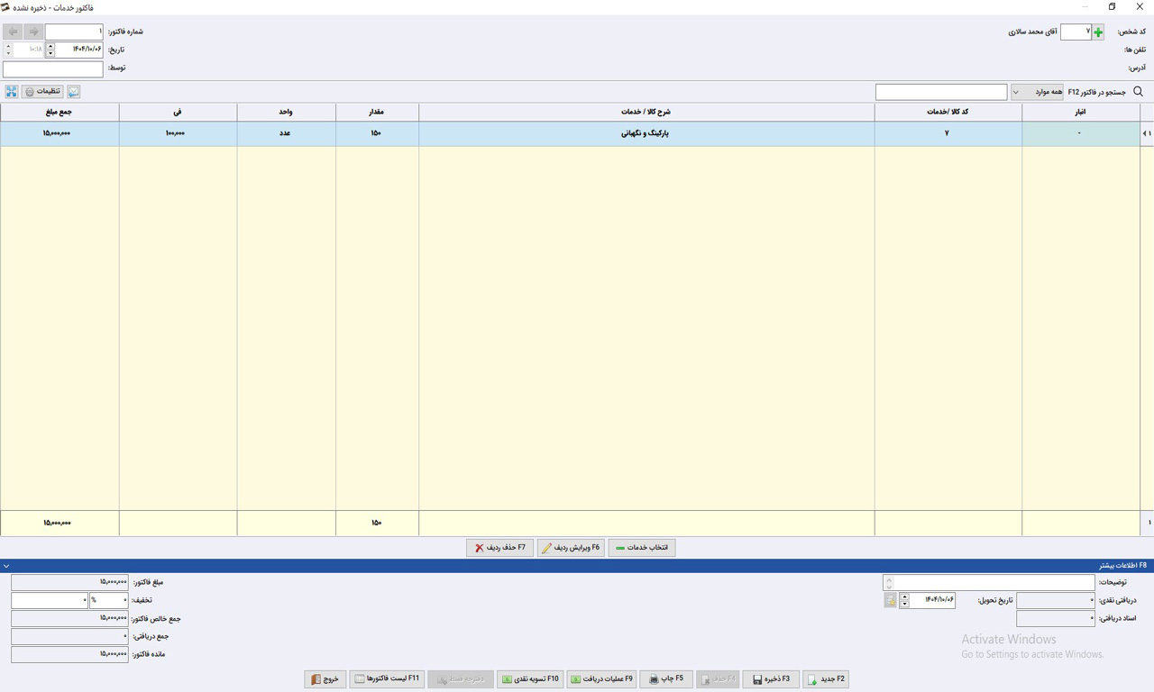Click the فی value 100,000 cell

(x=178, y=133)
